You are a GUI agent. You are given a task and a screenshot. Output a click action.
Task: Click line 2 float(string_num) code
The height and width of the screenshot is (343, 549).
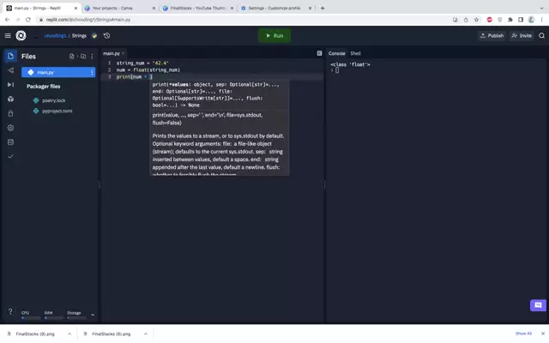coord(156,70)
